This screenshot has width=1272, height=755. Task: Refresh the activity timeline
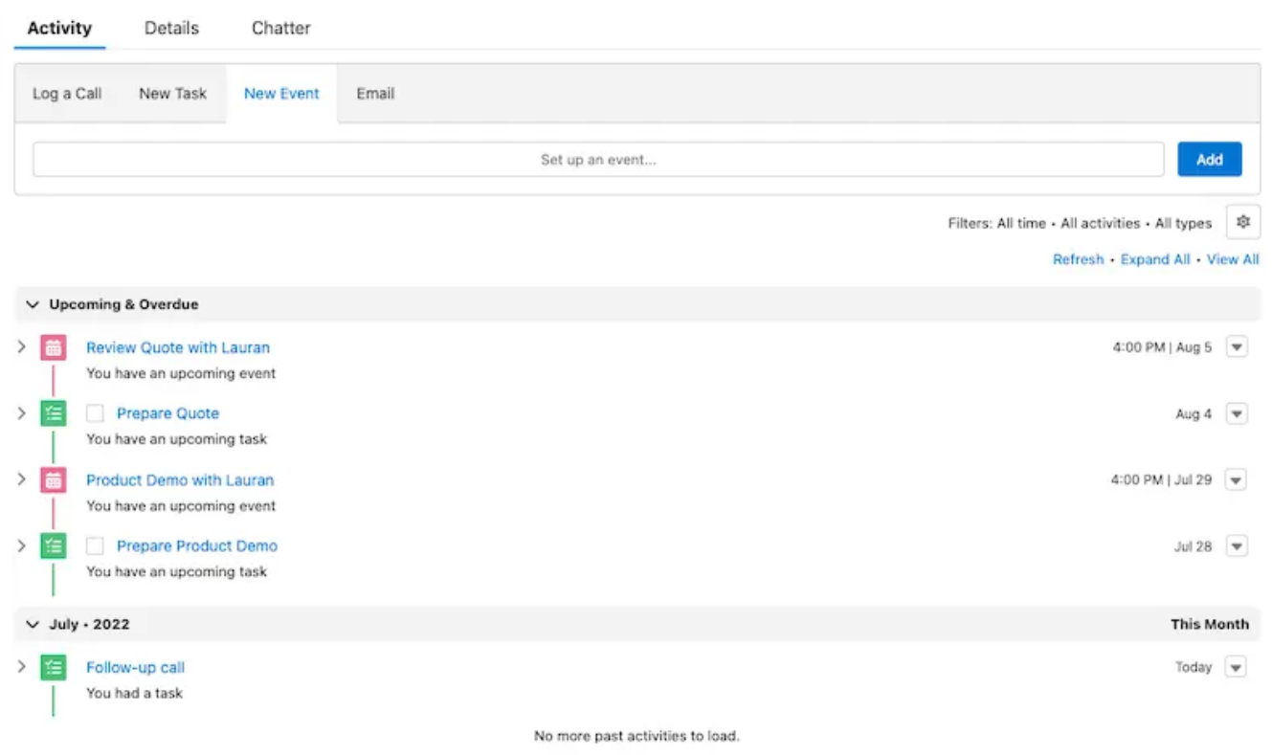(1078, 258)
